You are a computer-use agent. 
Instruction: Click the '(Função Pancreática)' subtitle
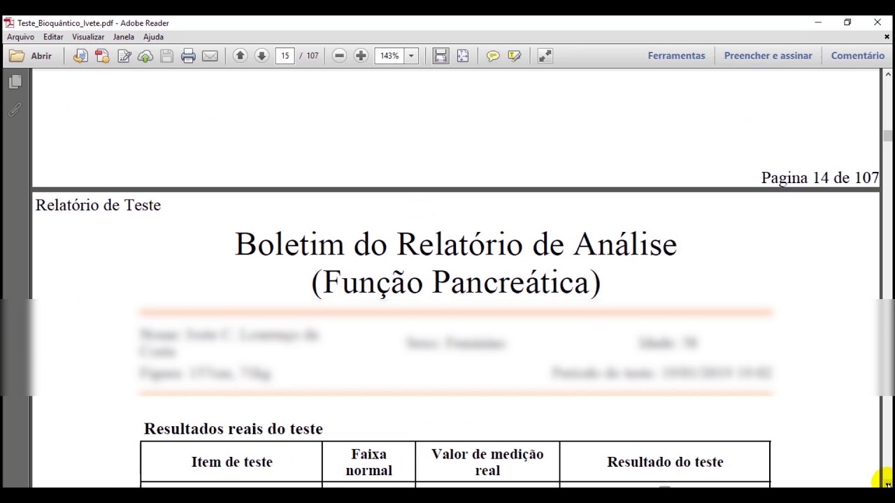coord(456,282)
